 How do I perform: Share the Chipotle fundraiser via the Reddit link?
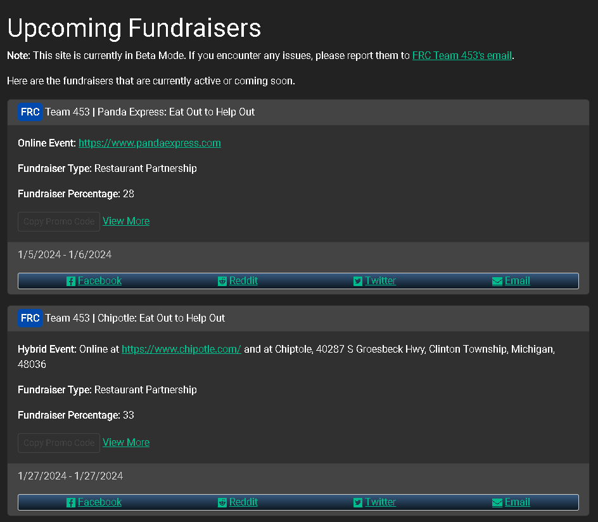[x=243, y=502]
